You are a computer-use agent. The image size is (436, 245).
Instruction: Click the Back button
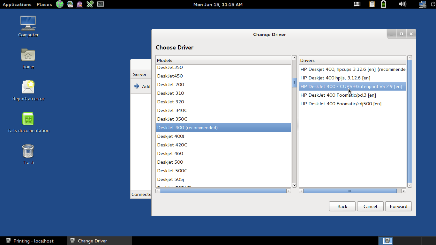tap(342, 206)
